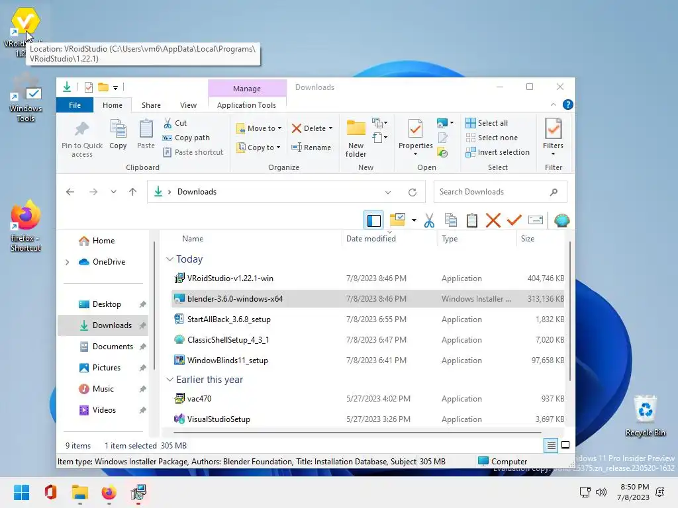Click the Edit icon in Open group

point(443,138)
